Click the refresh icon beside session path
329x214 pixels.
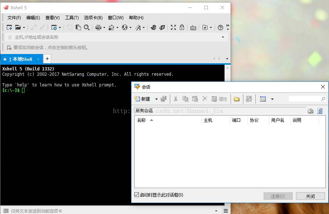pyautogui.click(x=320, y=111)
